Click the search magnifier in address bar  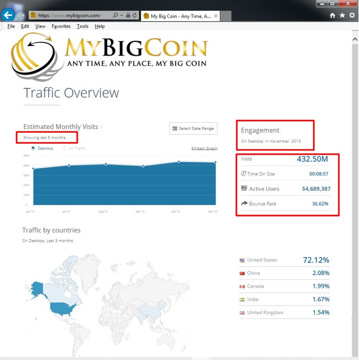115,15
